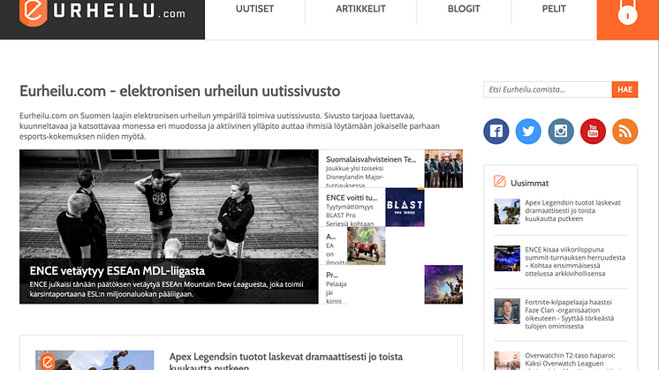
Task: Click the Uusimmat pencil icon
Action: point(499,181)
